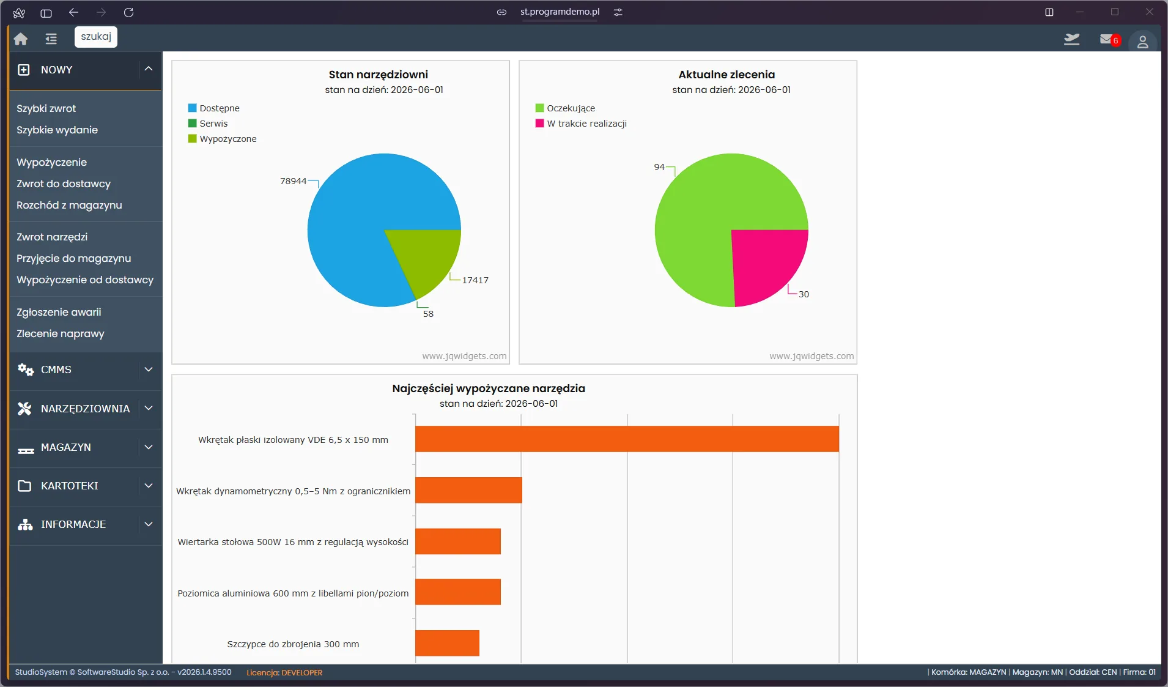Open www.jqwidgets.com link in Stan narzędziowni
The image size is (1168, 687).
click(x=464, y=356)
